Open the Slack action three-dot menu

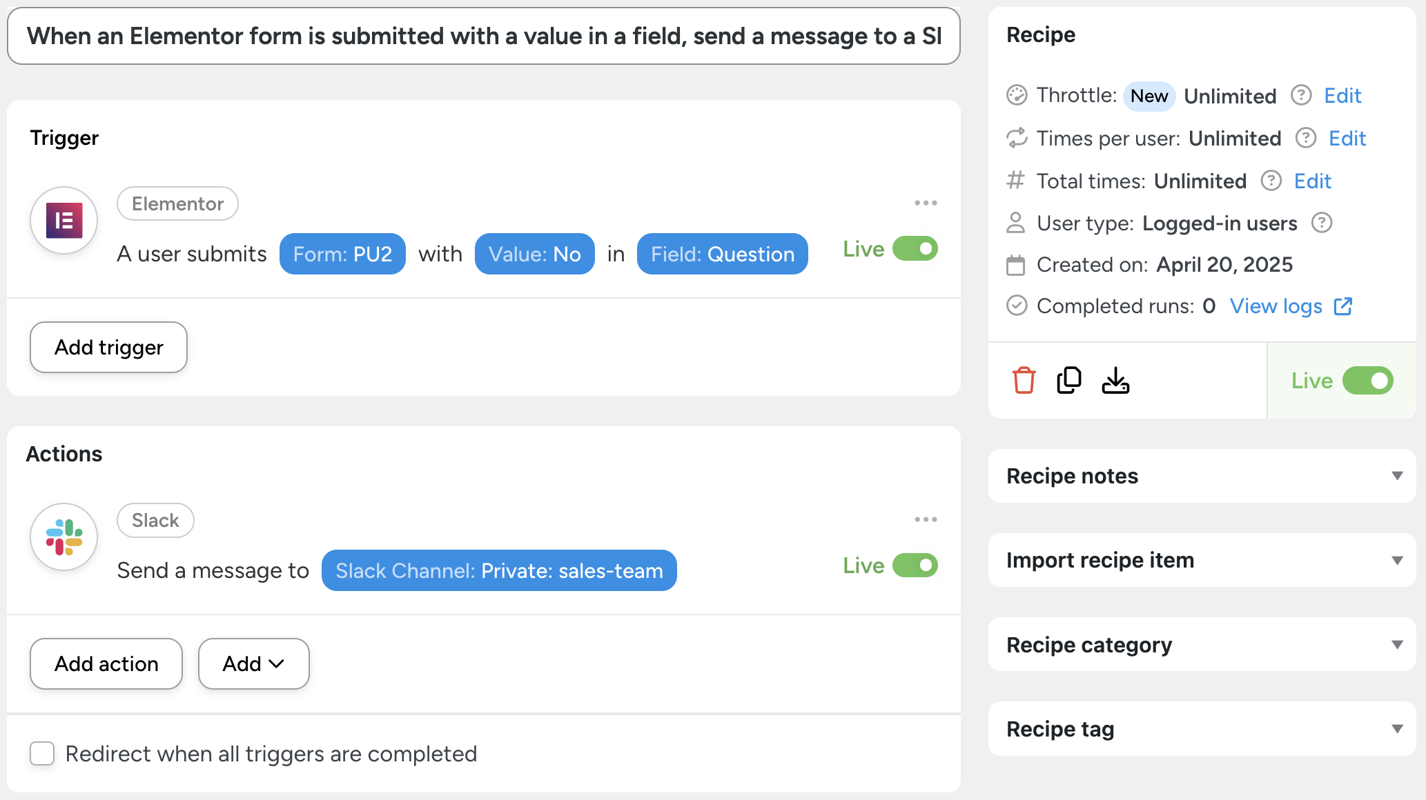tap(926, 519)
